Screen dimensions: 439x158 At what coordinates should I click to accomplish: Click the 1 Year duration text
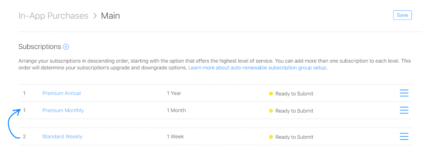click(x=174, y=93)
